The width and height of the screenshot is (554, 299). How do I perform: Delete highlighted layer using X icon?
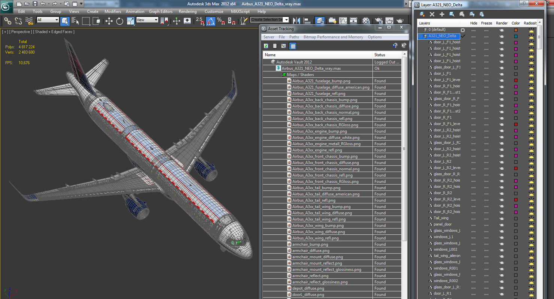click(x=432, y=14)
